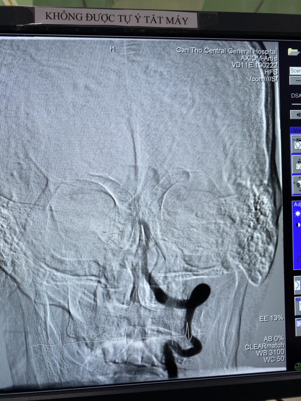Click the arrow annotation on the image
Viewport: 301px width, 401px height.
(x=113, y=239)
